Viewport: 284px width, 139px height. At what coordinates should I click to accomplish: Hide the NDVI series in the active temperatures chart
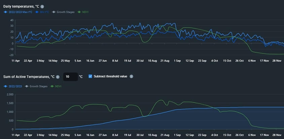58,86
